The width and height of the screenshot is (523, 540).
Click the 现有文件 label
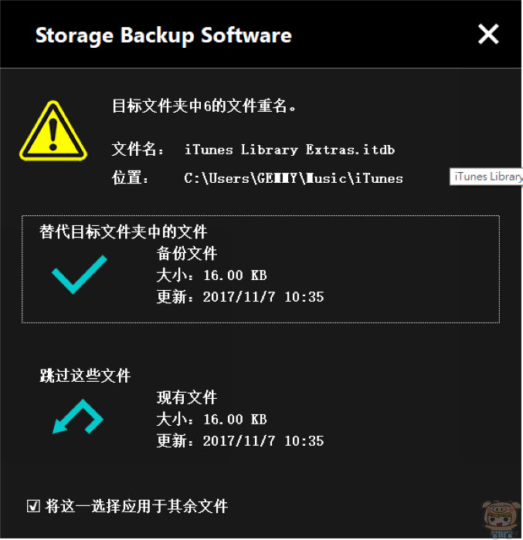click(x=187, y=397)
